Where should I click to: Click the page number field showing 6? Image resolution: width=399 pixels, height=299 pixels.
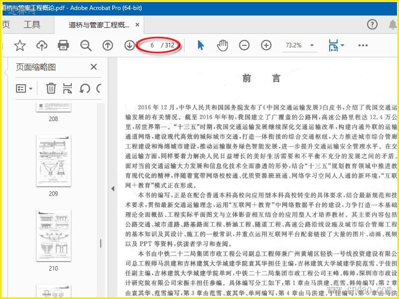point(152,45)
